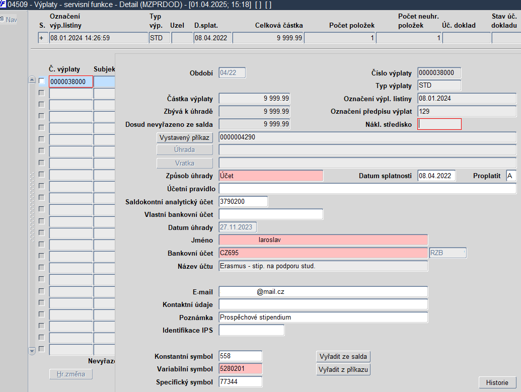Click the Hr.změna button

pos(71,374)
